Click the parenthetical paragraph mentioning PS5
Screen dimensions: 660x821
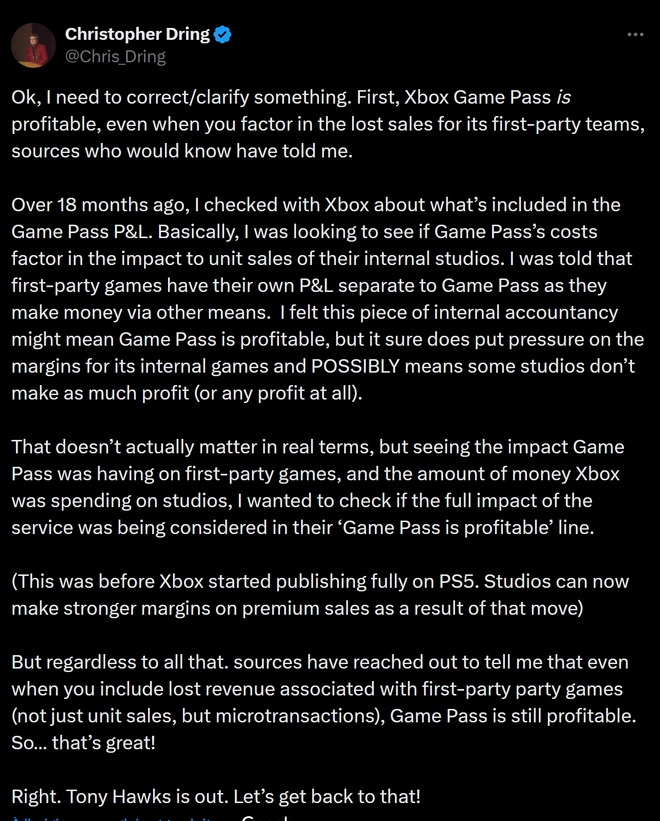pos(320,595)
